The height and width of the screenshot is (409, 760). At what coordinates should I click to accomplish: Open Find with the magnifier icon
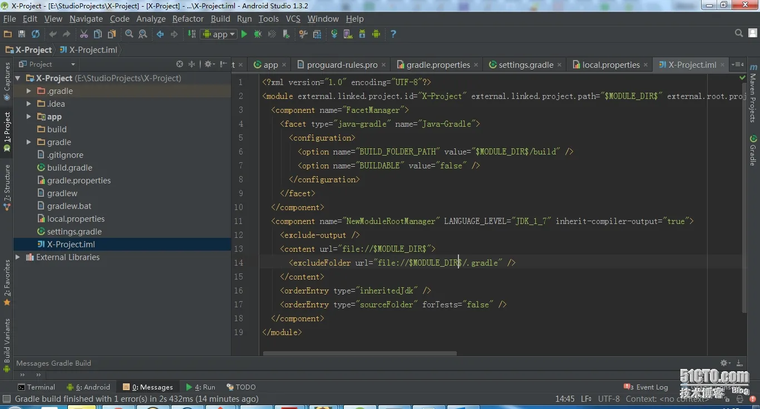click(129, 34)
